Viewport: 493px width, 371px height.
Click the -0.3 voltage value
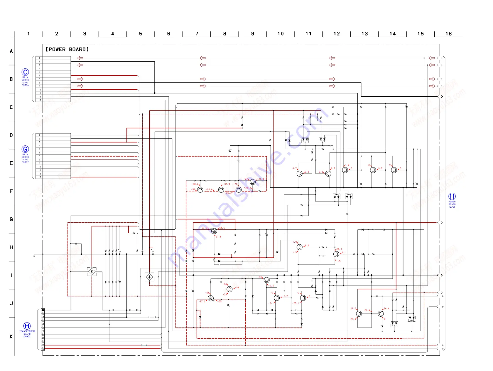(271, 286)
